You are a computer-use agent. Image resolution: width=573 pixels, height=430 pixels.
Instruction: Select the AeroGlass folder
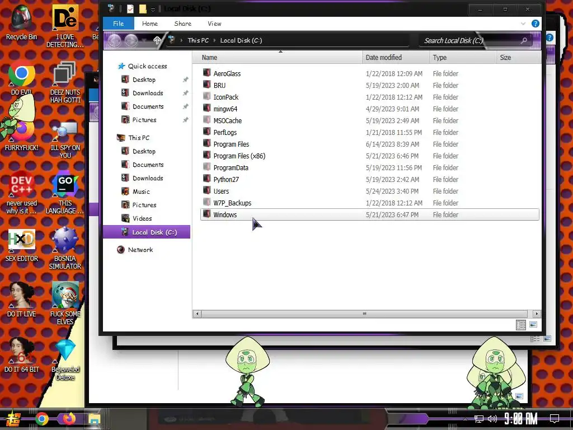coord(370,73)
